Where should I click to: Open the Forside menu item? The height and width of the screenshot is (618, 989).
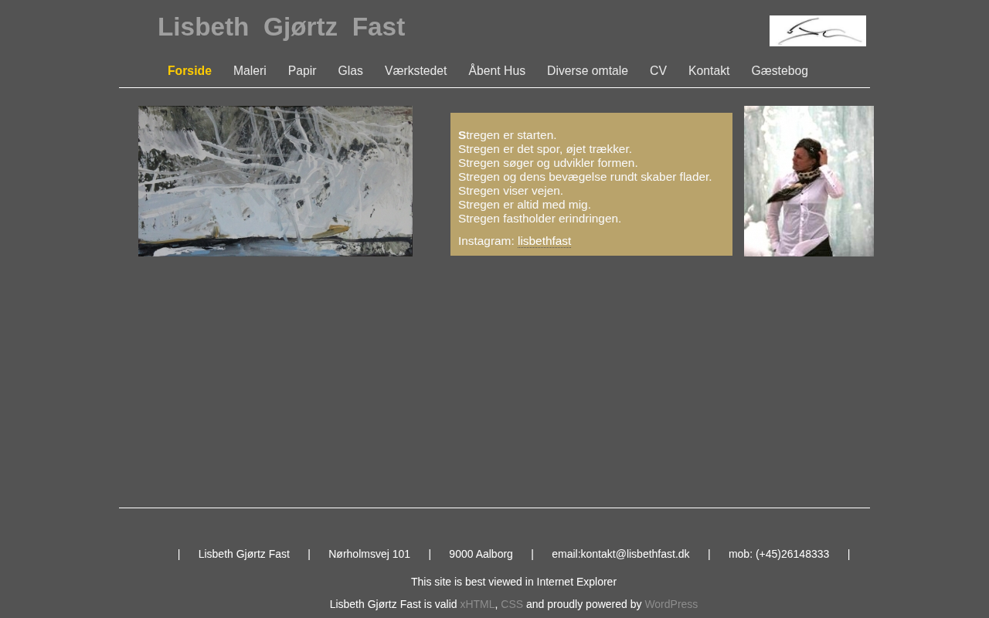coord(189,71)
